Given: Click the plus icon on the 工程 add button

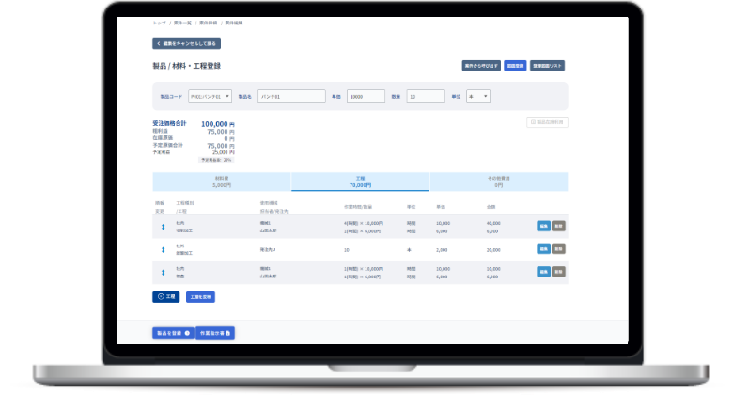Looking at the screenshot, I should 160,296.
